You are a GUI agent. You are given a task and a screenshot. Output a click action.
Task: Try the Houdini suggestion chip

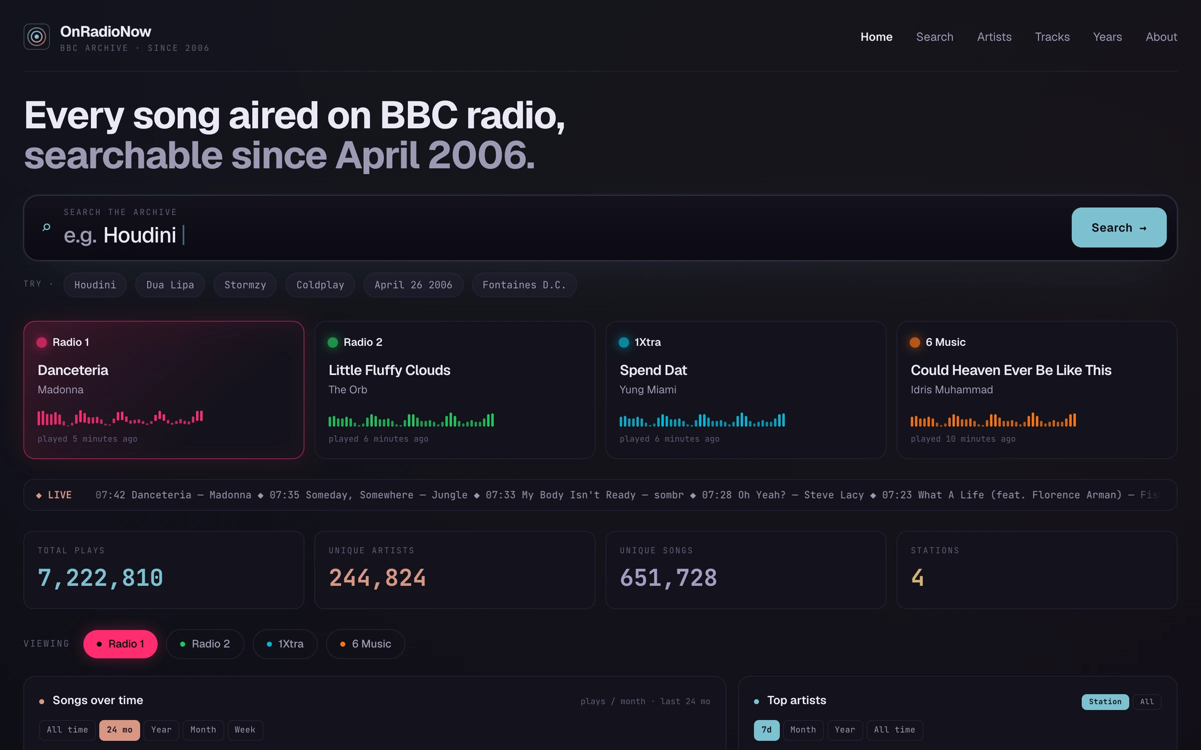click(x=95, y=285)
